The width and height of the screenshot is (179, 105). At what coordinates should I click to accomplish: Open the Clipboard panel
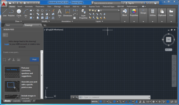[x=162, y=13]
